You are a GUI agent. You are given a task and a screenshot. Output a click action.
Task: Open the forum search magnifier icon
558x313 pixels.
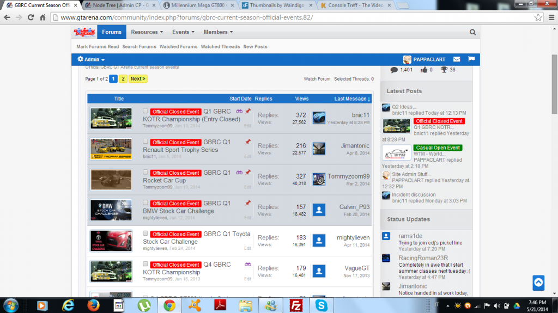[472, 32]
